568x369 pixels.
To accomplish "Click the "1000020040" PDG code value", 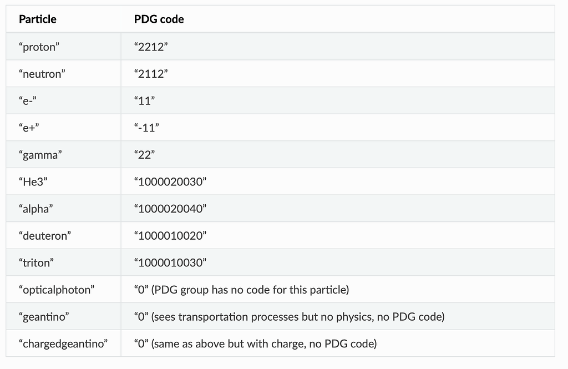I will click(x=170, y=209).
